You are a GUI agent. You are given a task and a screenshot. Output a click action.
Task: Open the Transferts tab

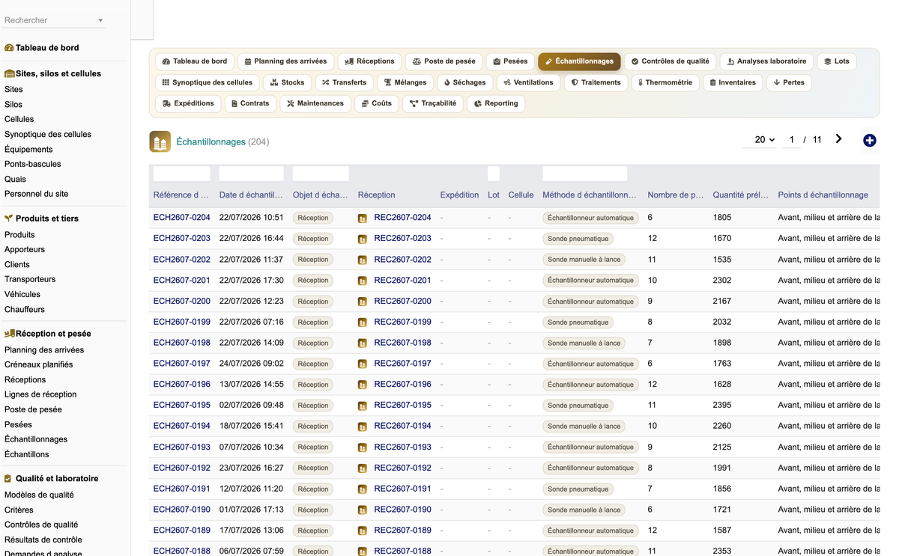[x=345, y=82]
